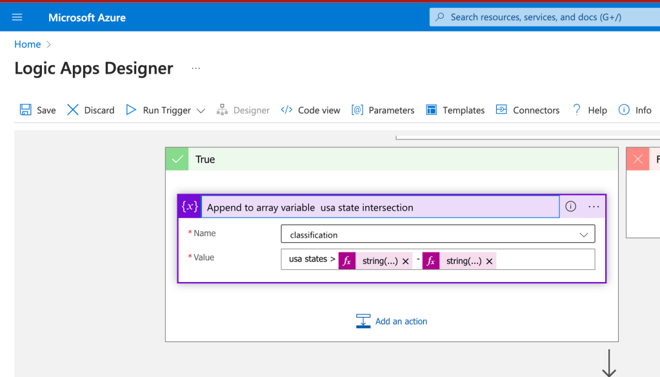Image resolution: width=660 pixels, height=377 pixels.
Task: Open the Name dropdown showing classification
Action: [x=438, y=234]
